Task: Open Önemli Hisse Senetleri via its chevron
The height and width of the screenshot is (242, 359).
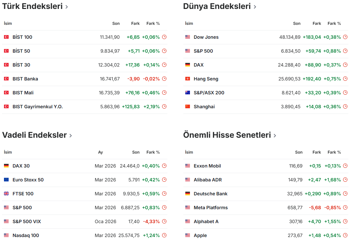Action: point(275,135)
